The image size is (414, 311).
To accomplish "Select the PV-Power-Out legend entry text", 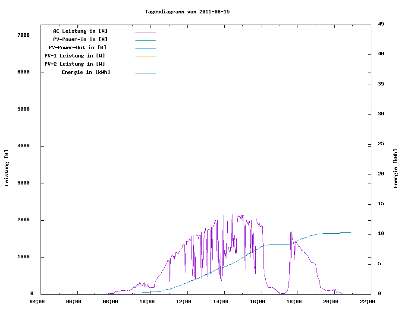I will (x=78, y=48).
